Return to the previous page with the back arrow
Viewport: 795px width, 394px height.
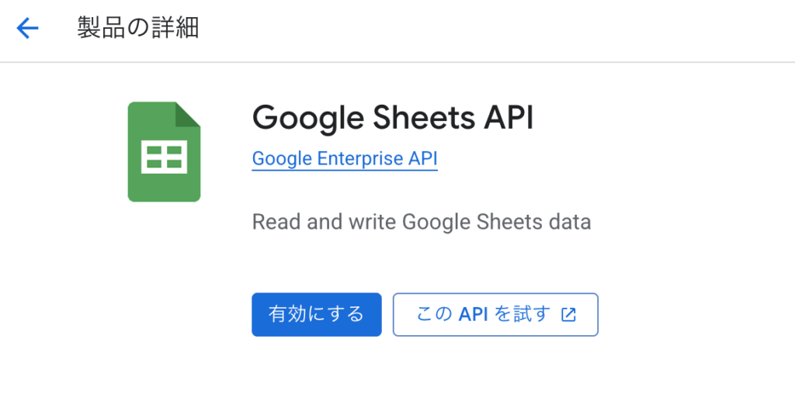click(27, 28)
